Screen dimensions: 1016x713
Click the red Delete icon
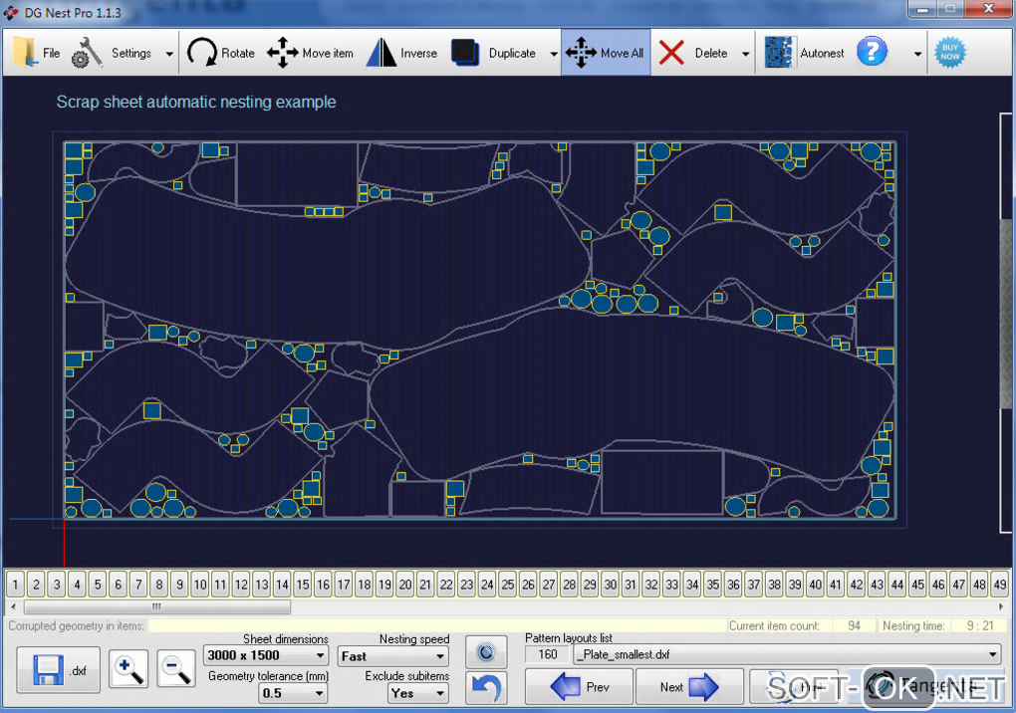pos(672,53)
